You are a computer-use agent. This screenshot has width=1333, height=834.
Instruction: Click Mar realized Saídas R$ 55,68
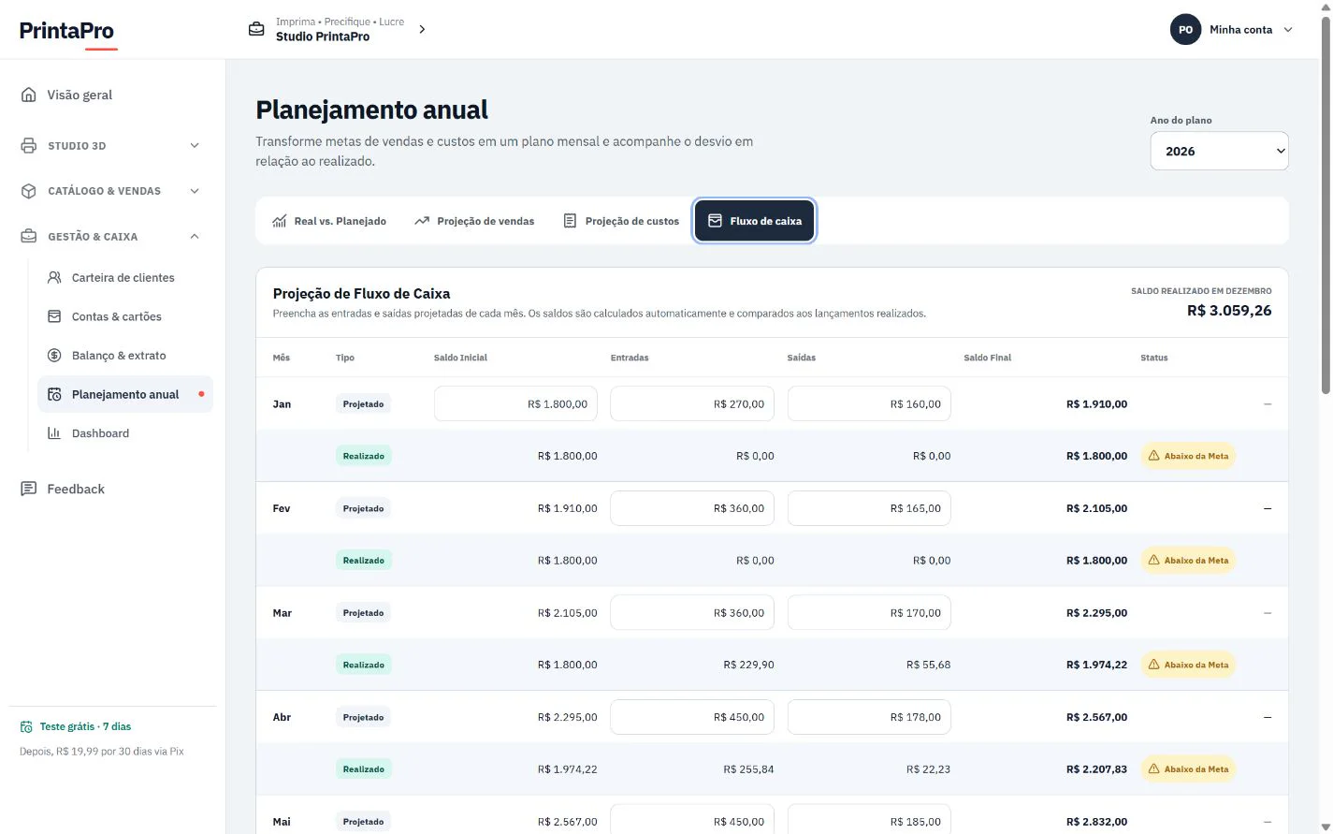[928, 665]
